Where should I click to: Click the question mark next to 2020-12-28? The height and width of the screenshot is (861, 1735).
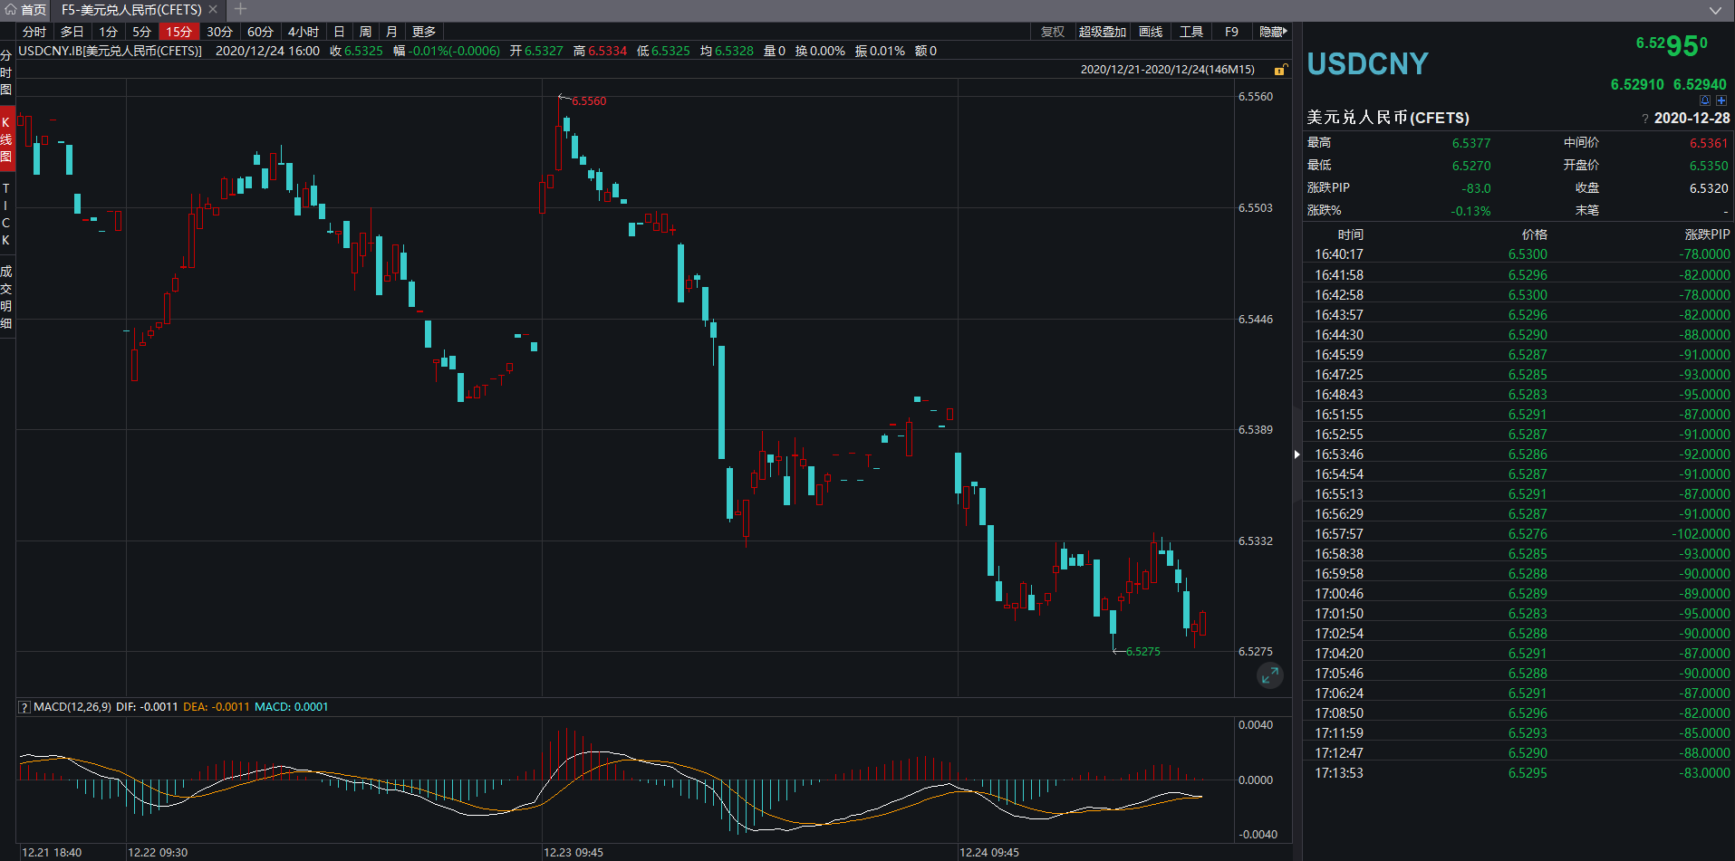[1644, 119]
